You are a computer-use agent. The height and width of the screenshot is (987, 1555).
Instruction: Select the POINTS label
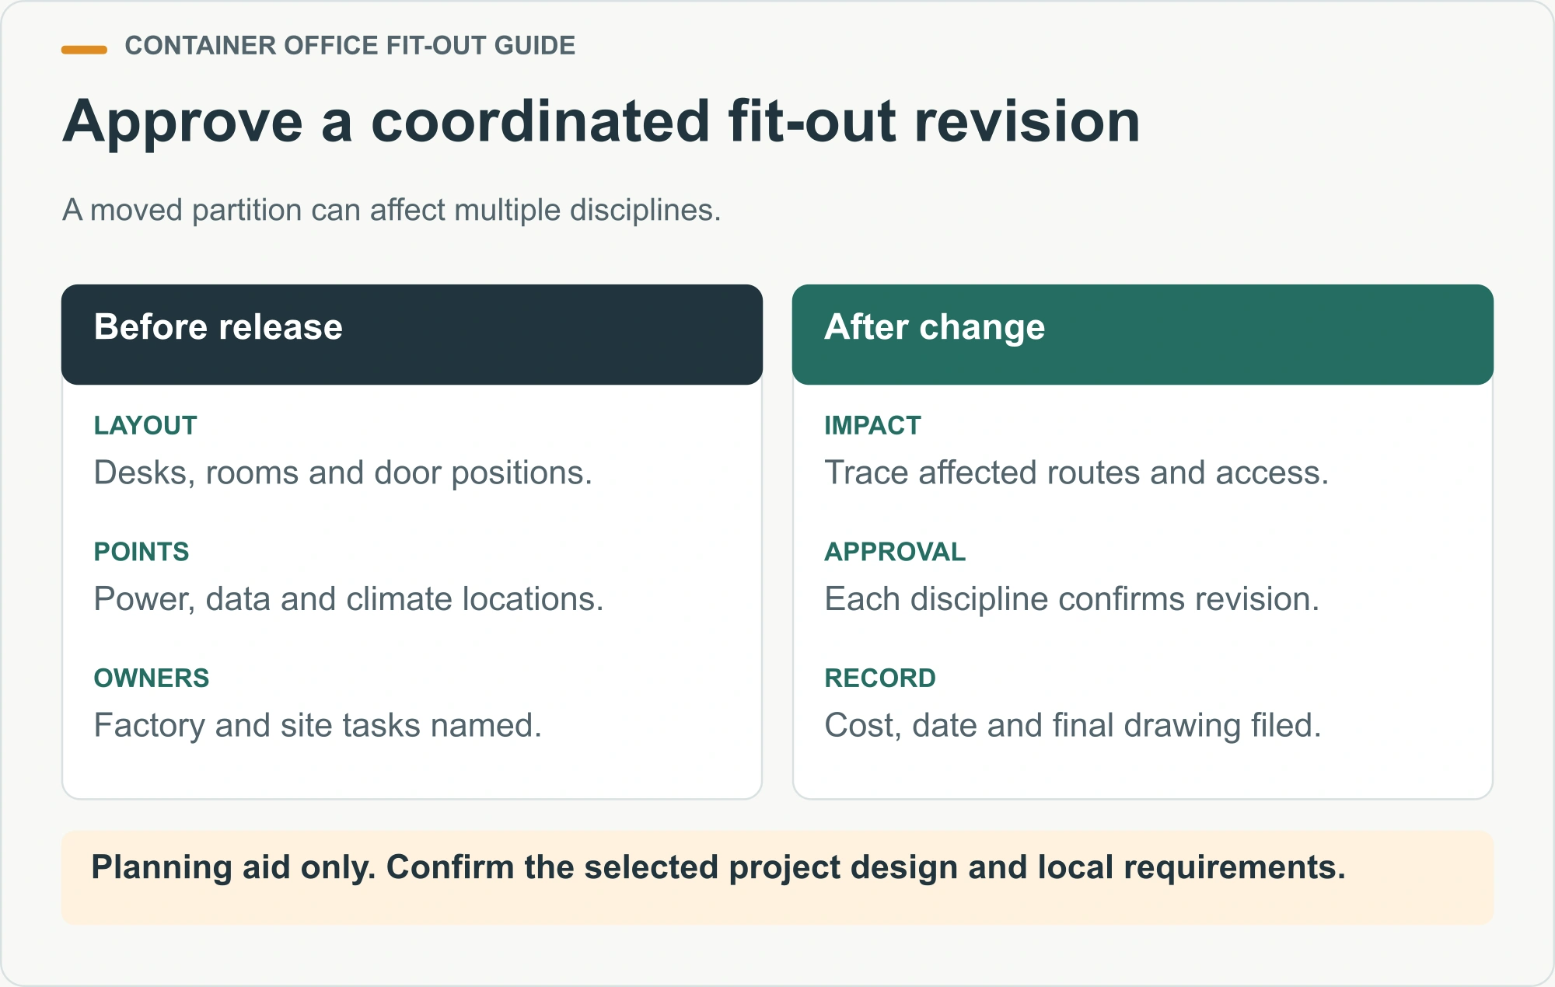[142, 552]
